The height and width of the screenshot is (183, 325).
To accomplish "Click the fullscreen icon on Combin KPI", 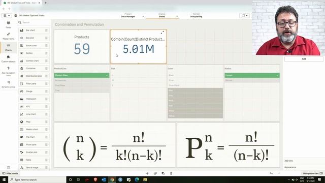I will click(162, 33).
